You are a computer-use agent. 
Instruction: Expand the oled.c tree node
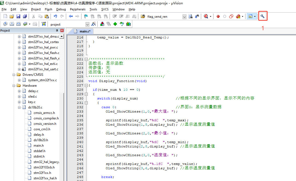pos(19,96)
